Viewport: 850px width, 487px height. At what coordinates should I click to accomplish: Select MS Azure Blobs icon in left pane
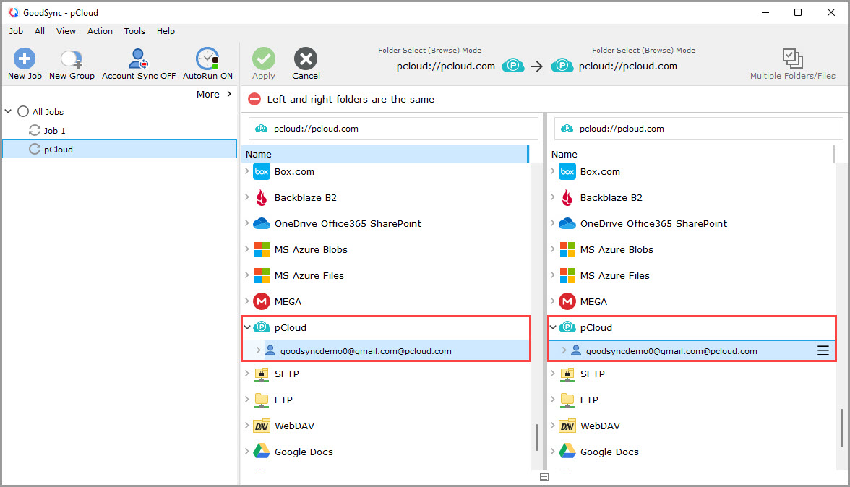pyautogui.click(x=262, y=250)
